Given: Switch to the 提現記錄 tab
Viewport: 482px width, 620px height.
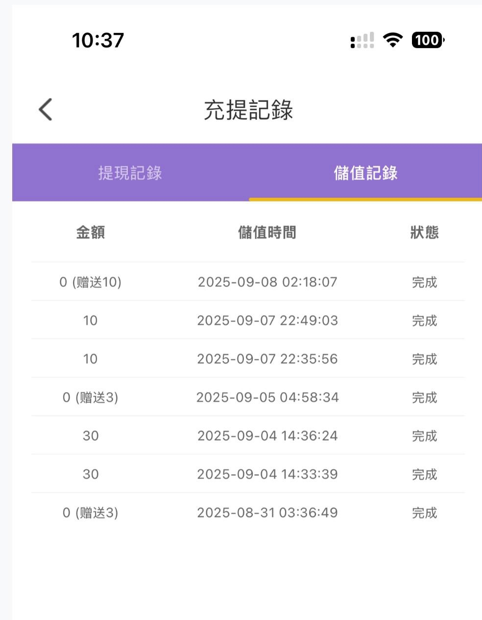Looking at the screenshot, I should pos(130,173).
